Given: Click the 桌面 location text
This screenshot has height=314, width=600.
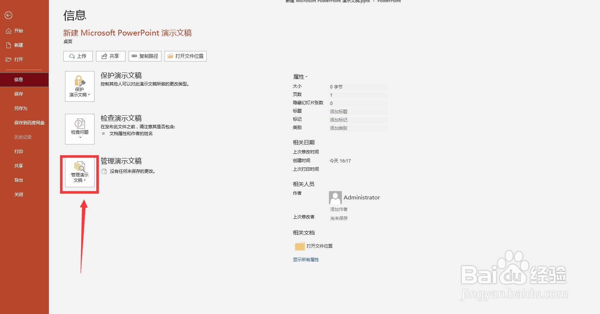Looking at the screenshot, I should (68, 42).
